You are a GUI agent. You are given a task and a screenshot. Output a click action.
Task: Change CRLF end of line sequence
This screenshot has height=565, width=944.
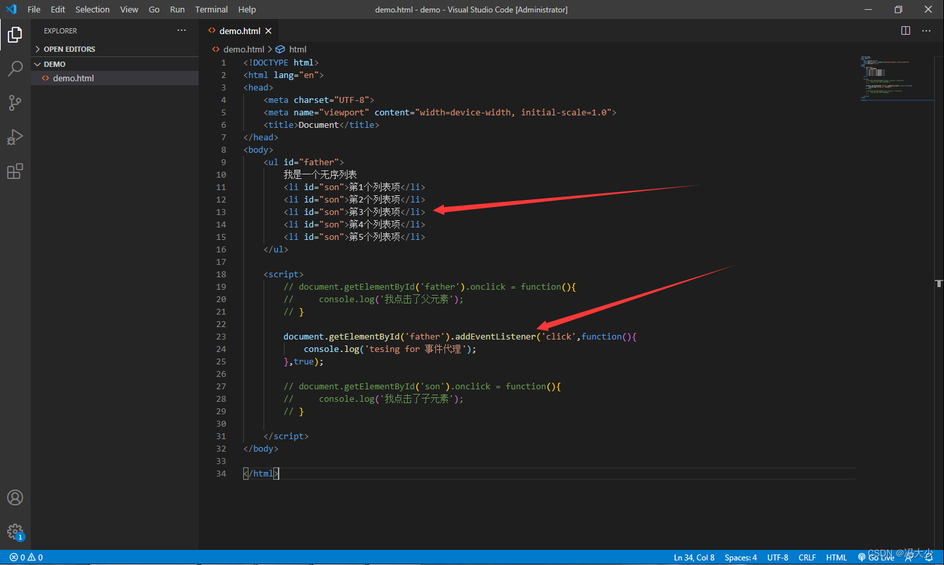click(x=807, y=557)
